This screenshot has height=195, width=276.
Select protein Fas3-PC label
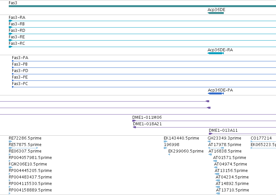tap(20, 84)
